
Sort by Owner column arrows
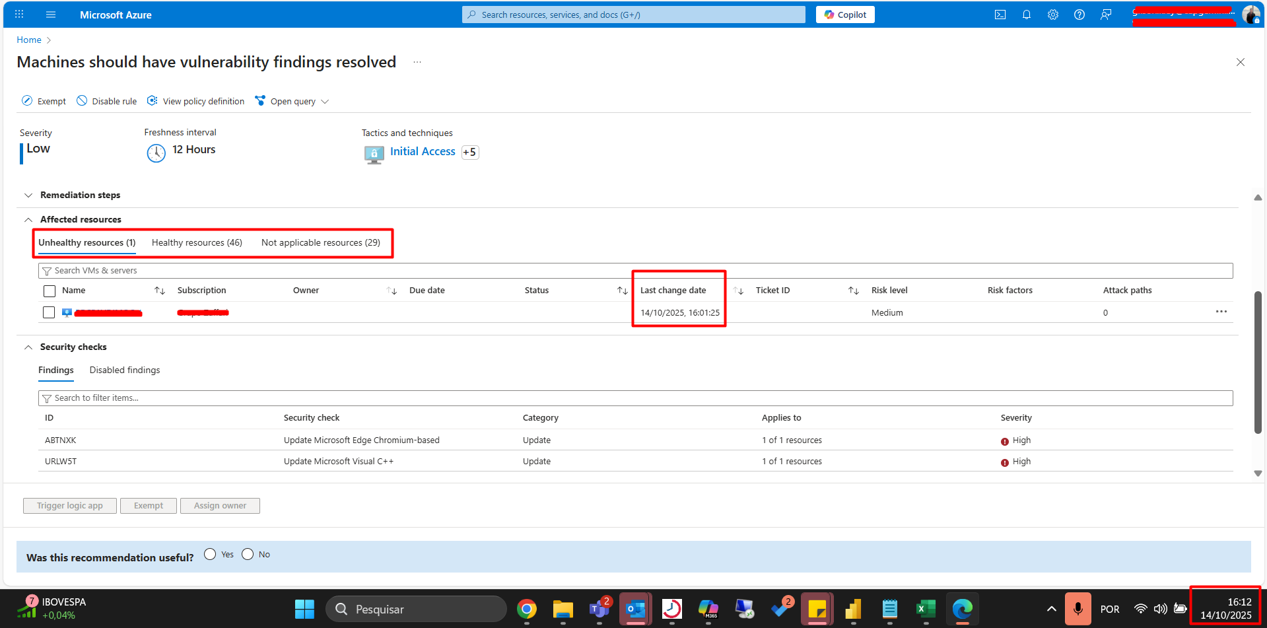pos(392,291)
